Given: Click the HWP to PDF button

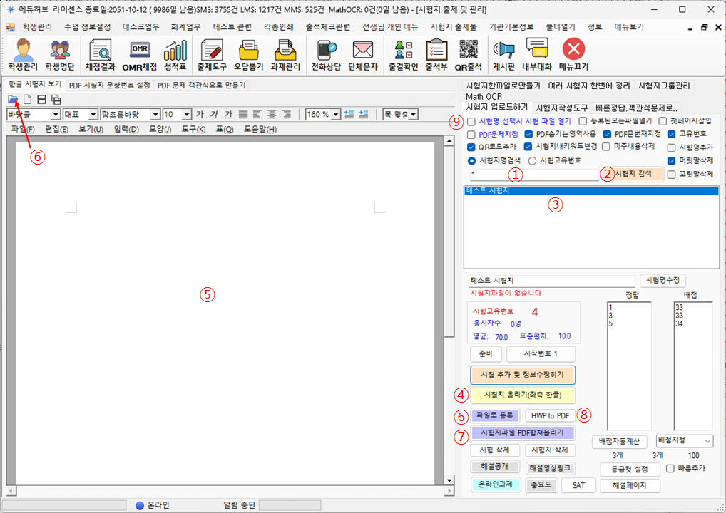Looking at the screenshot, I should coord(549,415).
